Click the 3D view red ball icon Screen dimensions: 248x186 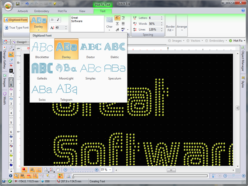pos(24,170)
